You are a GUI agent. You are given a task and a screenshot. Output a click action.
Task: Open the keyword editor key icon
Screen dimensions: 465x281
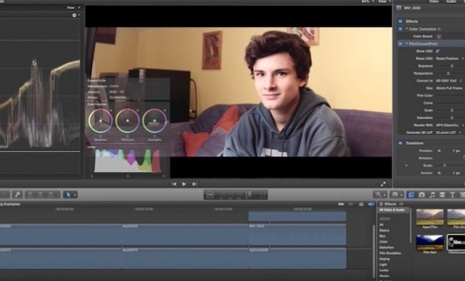click(x=17, y=194)
